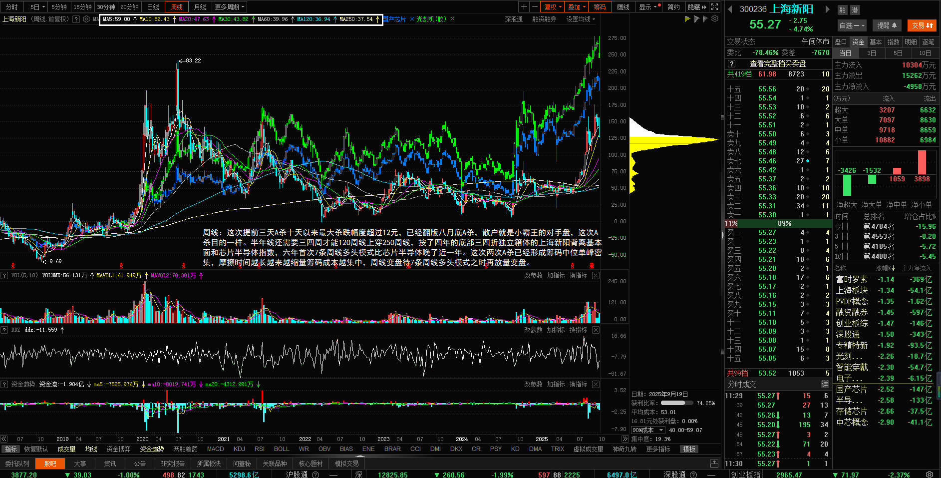Open the 股吧 tab at the bottom

tap(50, 464)
